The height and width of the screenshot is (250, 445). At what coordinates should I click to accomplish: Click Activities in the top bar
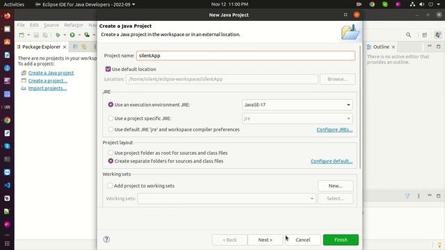coord(14,4)
